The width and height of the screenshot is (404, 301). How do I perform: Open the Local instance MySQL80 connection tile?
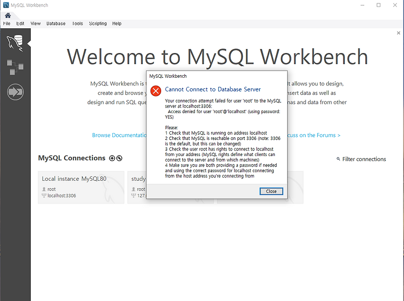(81, 187)
